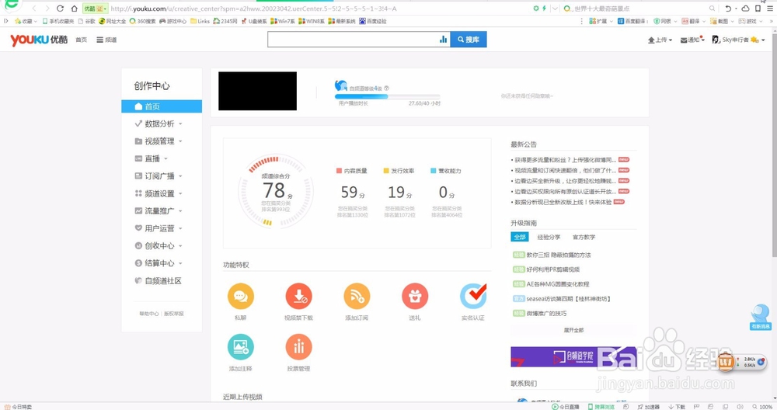Select the 官方教学 tab under 升级指南
The image size is (777, 410).
click(x=584, y=237)
